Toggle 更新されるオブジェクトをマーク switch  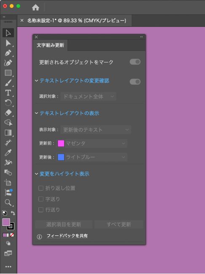tap(135, 62)
